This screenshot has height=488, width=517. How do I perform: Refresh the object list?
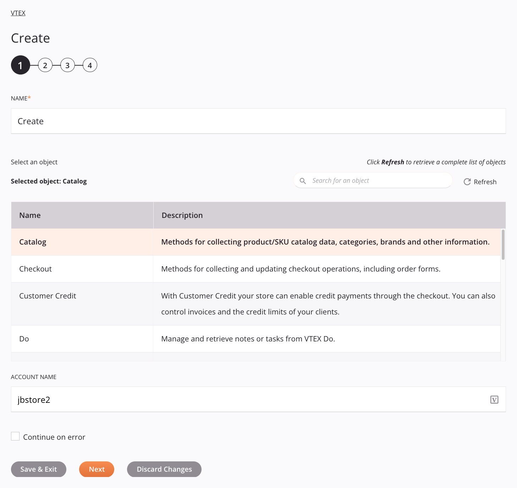(480, 182)
